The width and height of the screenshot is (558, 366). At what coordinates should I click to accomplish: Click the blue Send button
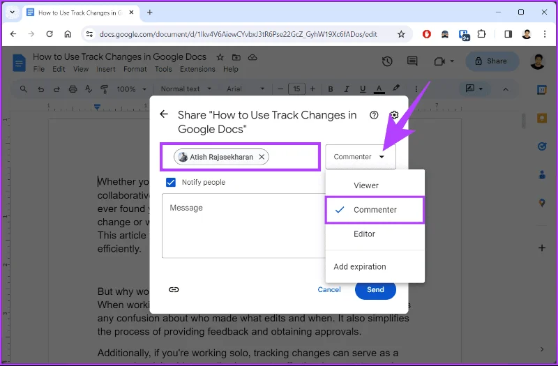click(x=375, y=290)
